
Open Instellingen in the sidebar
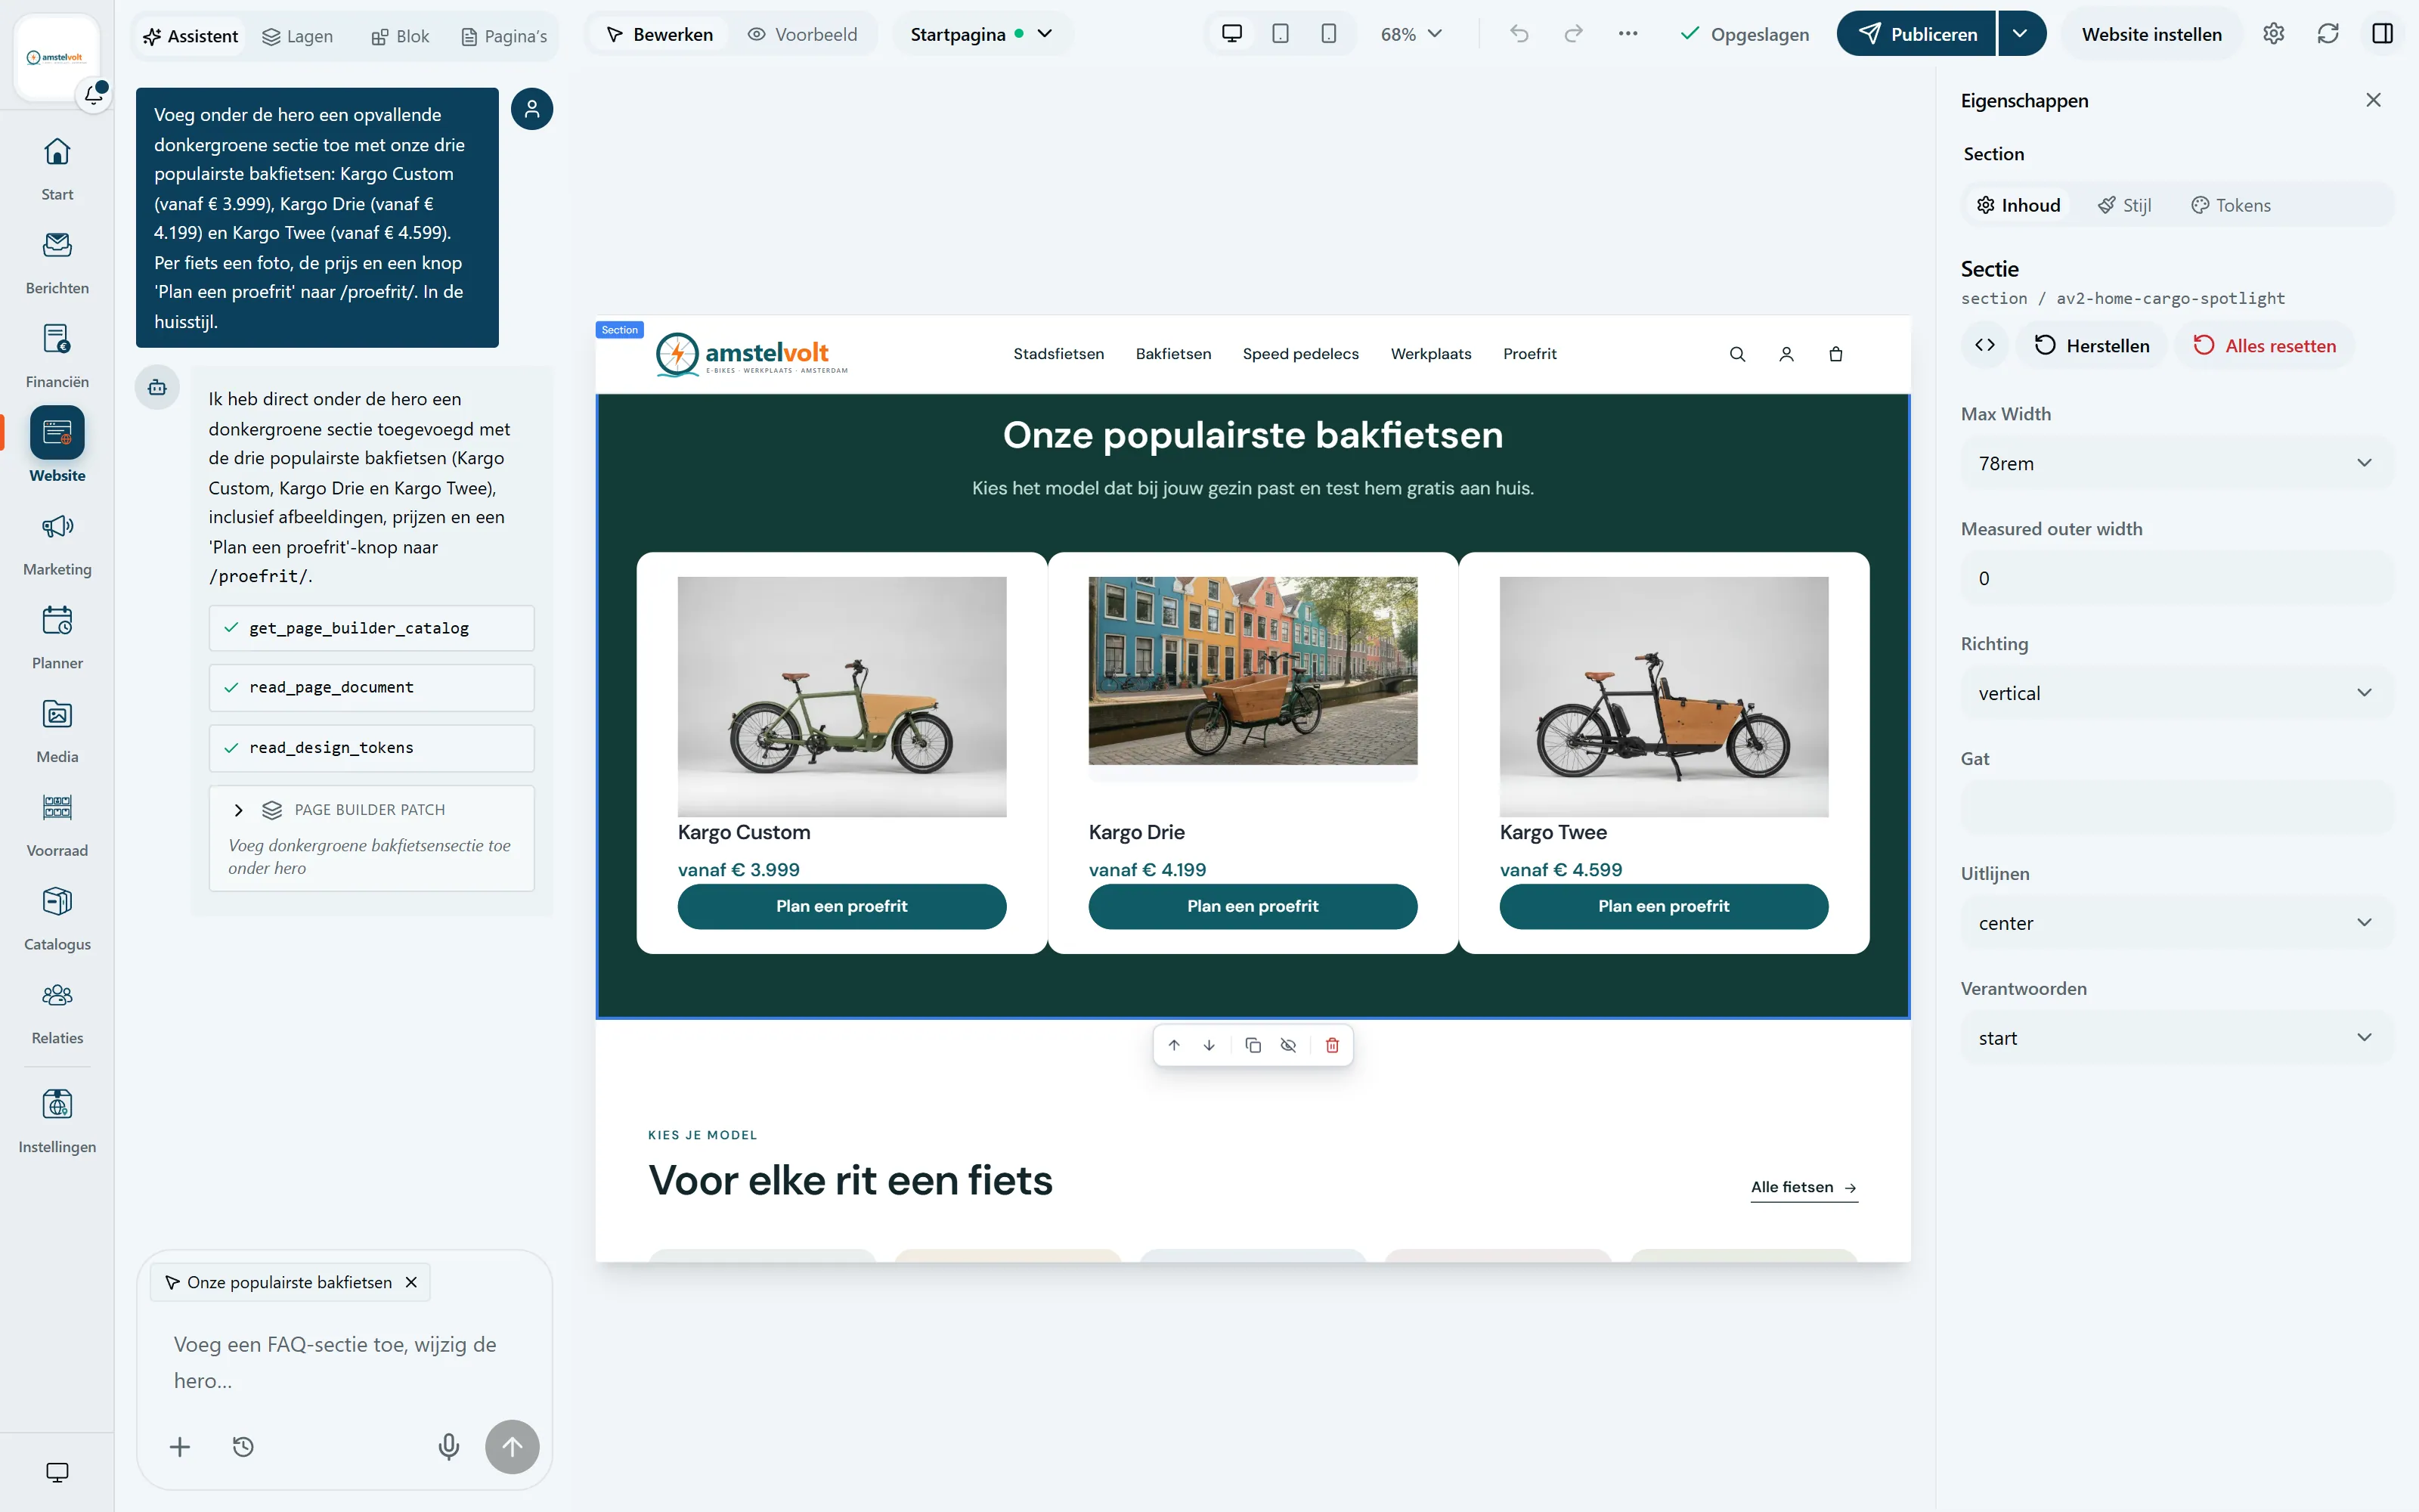[57, 1120]
